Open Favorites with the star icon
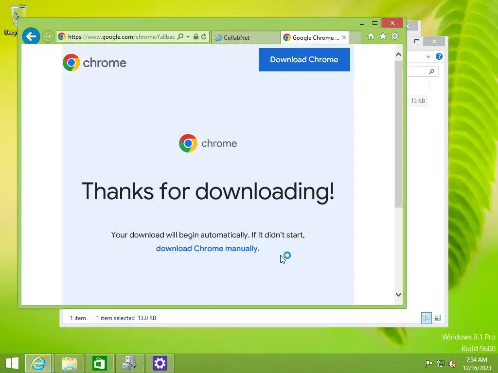 coord(383,36)
